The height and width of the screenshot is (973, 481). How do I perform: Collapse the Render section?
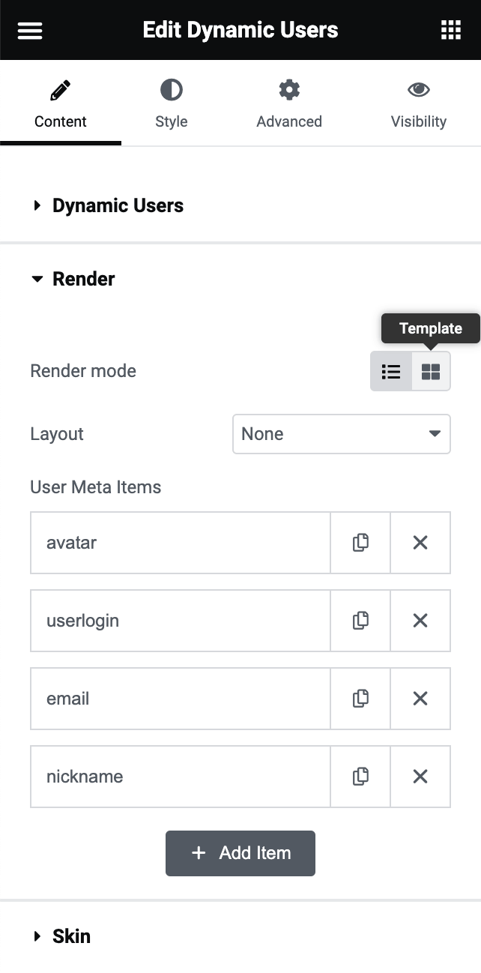(x=82, y=278)
